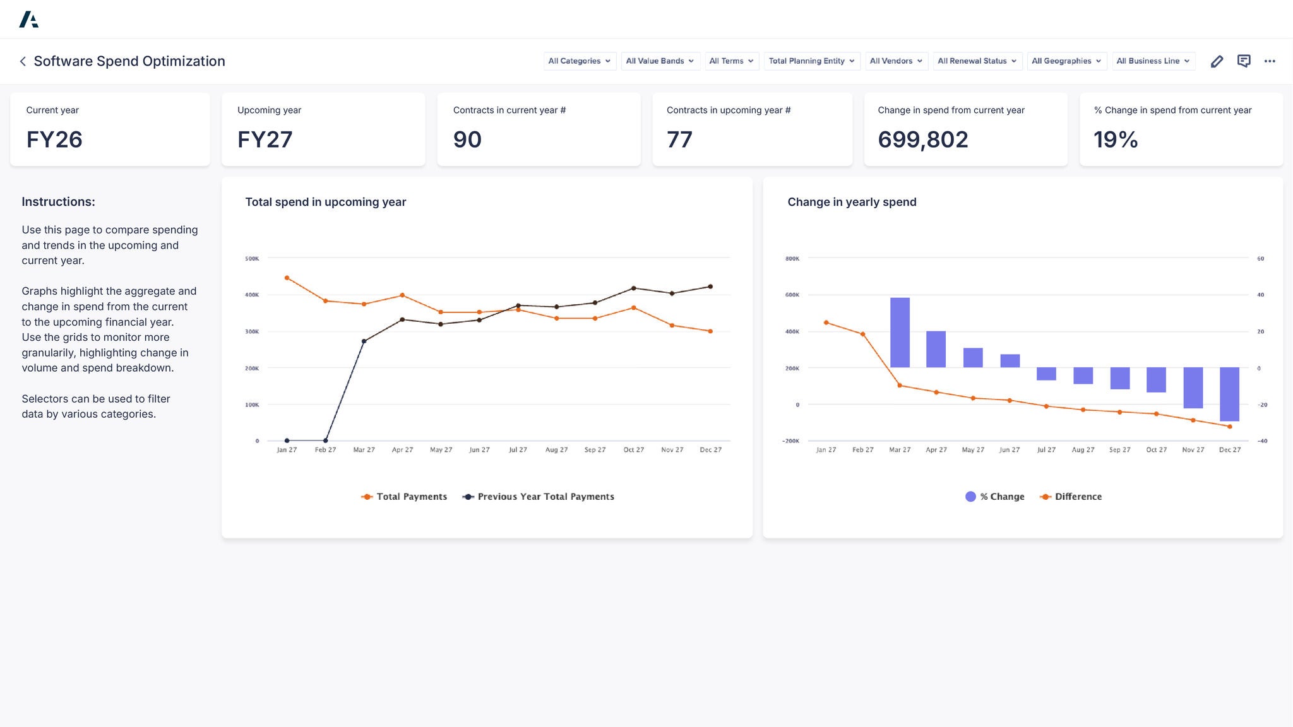The height and width of the screenshot is (727, 1293).
Task: Open the All Renewal Status dropdown
Action: pyautogui.click(x=977, y=61)
